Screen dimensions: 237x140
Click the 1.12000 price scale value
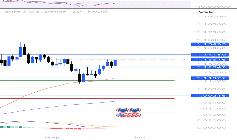click(211, 73)
